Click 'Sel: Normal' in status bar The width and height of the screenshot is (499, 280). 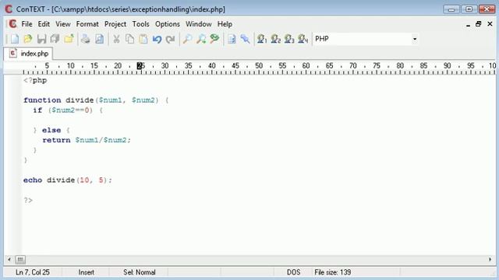pyautogui.click(x=140, y=272)
